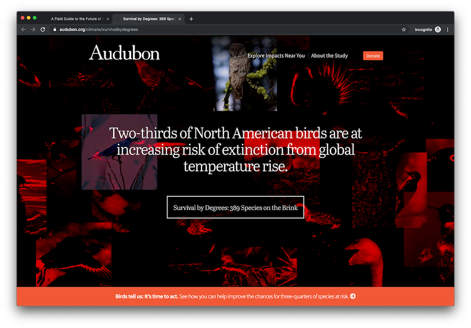Open a new tab with the plus icon

point(191,19)
